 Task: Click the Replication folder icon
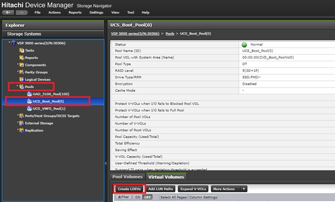21,131
